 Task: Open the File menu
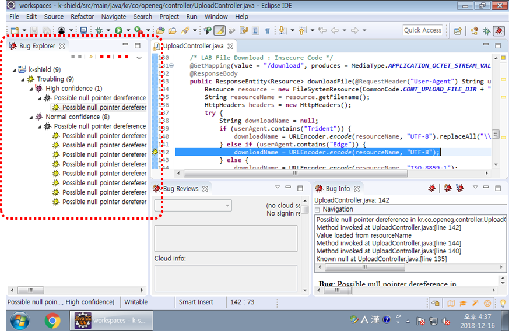(x=14, y=16)
